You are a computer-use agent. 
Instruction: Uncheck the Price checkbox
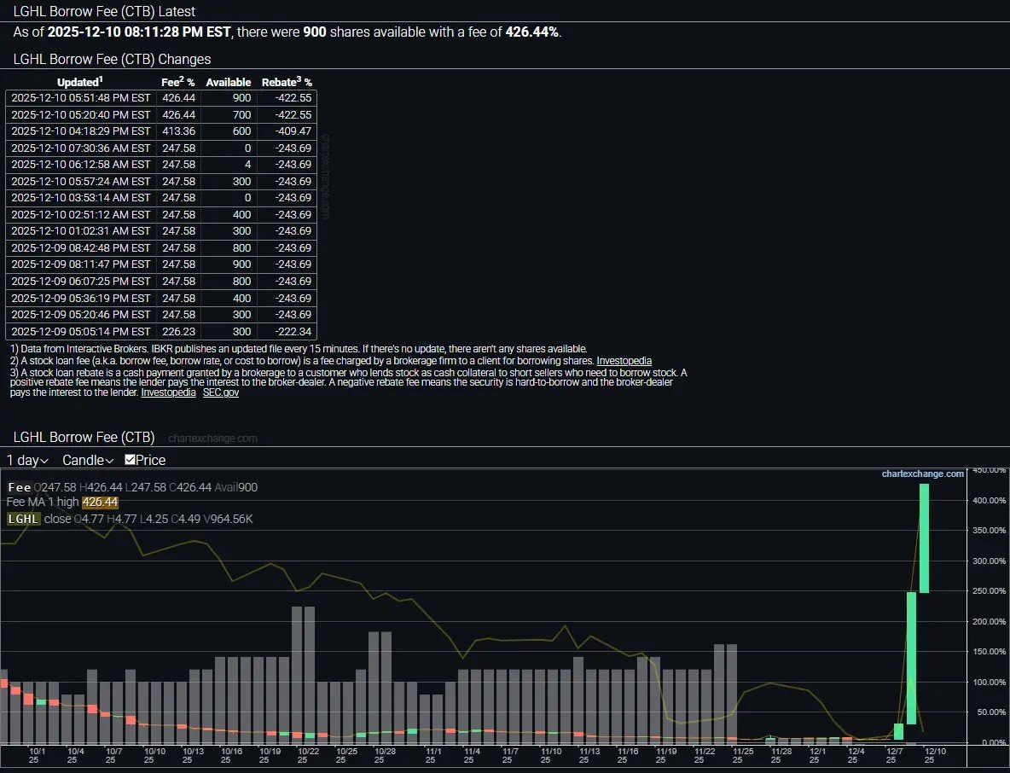[x=131, y=459]
